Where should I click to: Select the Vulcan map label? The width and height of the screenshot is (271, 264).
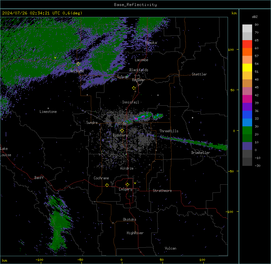pos(171,248)
